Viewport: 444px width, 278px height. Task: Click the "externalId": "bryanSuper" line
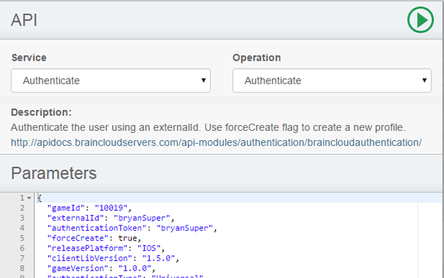click(x=111, y=218)
